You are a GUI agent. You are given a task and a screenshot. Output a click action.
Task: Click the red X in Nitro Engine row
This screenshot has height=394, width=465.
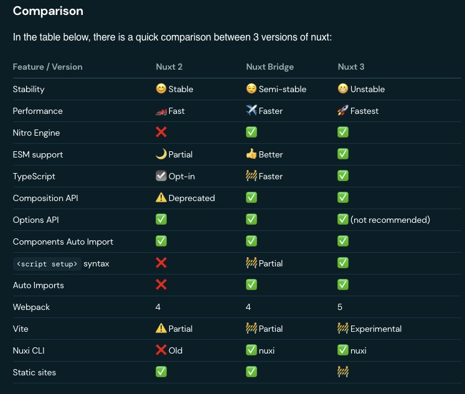[x=161, y=133]
